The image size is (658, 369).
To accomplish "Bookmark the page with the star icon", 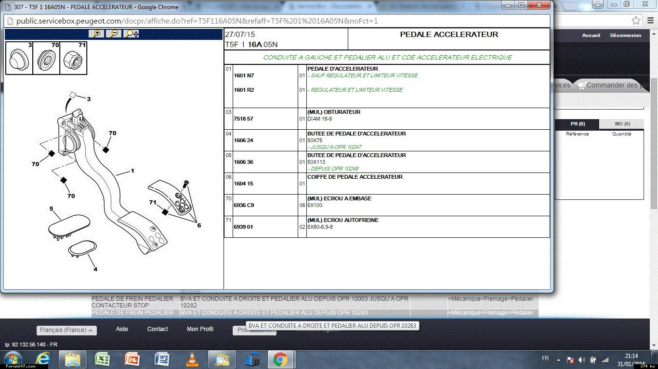I will [x=636, y=21].
